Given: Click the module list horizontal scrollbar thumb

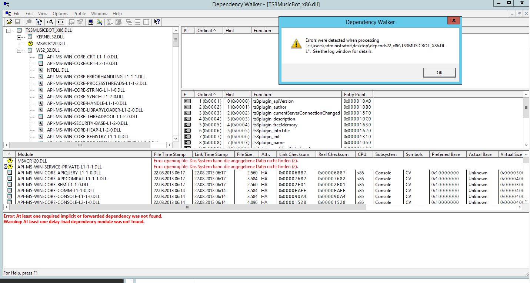Looking at the screenshot, I should [187, 207].
